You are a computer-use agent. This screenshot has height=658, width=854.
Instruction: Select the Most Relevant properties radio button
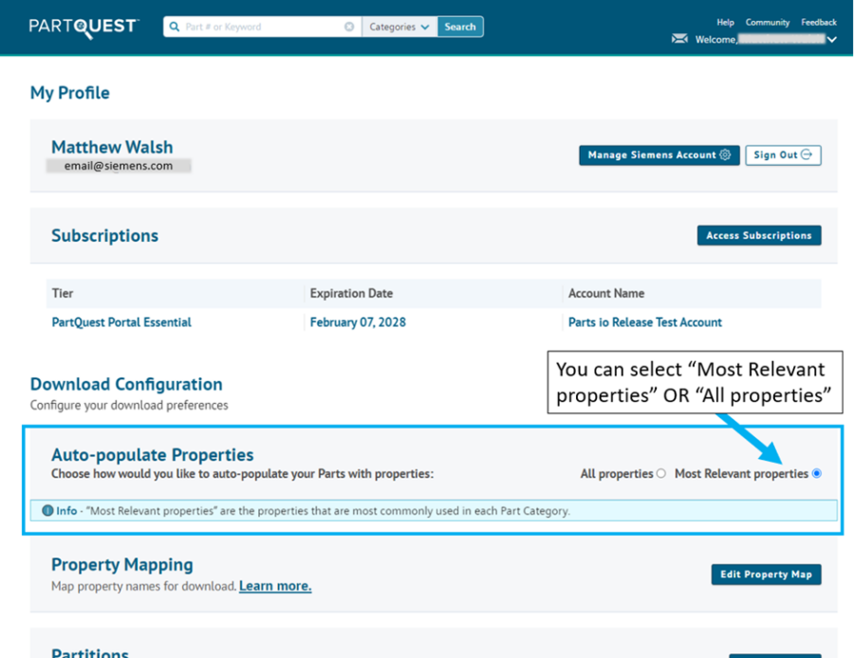[818, 474]
